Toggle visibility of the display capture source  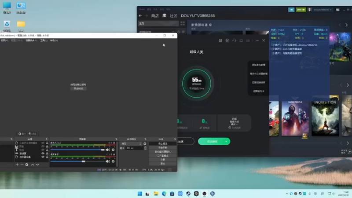tap(43, 157)
